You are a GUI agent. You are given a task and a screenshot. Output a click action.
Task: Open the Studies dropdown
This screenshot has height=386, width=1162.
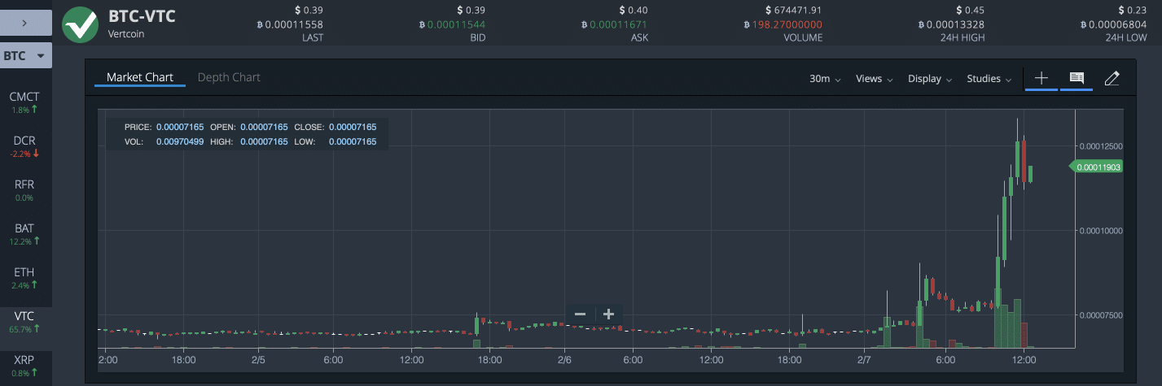click(989, 79)
